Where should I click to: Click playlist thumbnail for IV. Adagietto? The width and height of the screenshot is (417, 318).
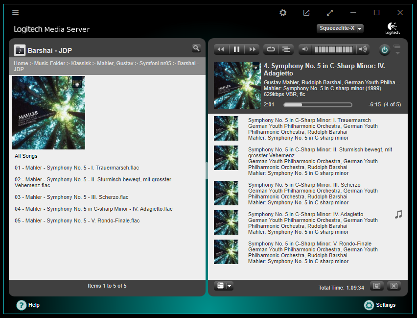226,222
